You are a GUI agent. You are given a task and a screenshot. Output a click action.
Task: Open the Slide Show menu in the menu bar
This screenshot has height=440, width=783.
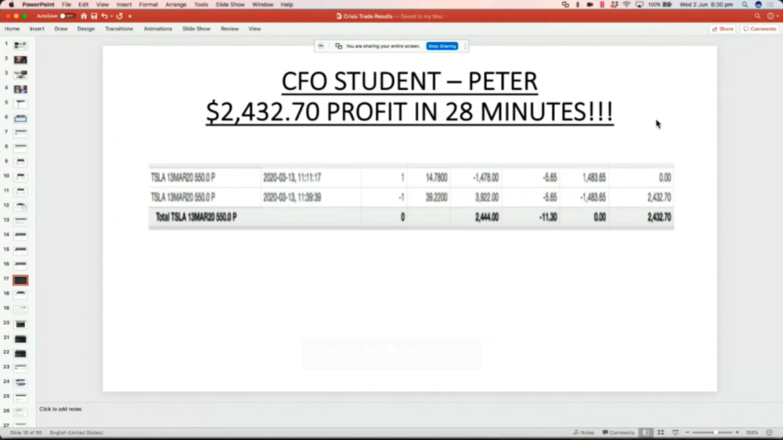(230, 4)
